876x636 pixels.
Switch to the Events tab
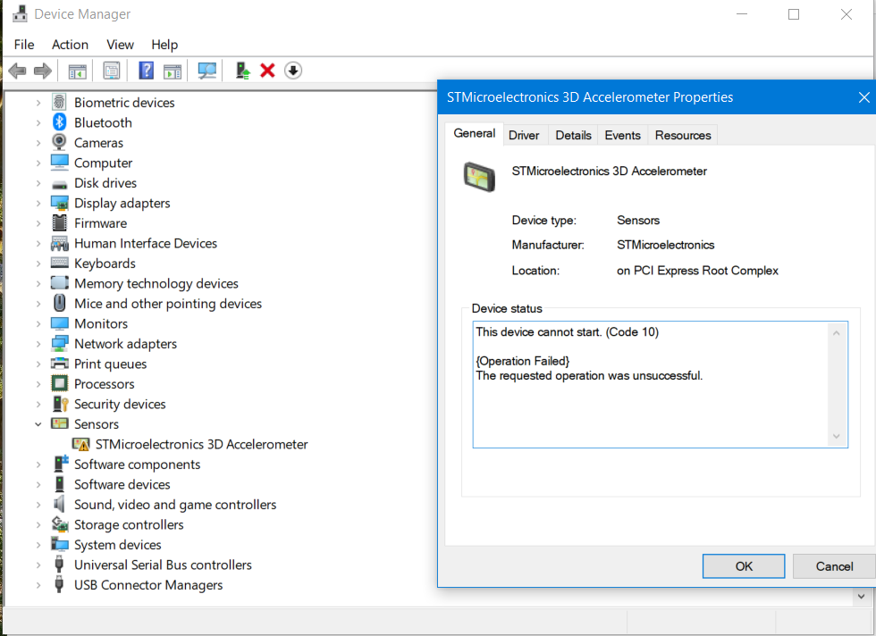click(x=622, y=135)
